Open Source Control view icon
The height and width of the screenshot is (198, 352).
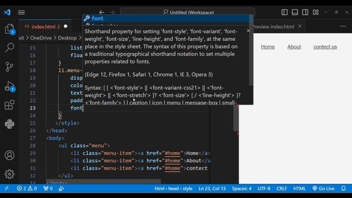coord(9,67)
